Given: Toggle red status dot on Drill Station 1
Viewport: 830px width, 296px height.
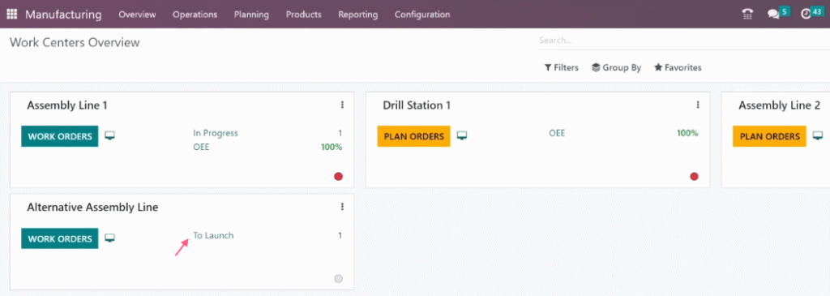Looking at the screenshot, I should [x=694, y=176].
